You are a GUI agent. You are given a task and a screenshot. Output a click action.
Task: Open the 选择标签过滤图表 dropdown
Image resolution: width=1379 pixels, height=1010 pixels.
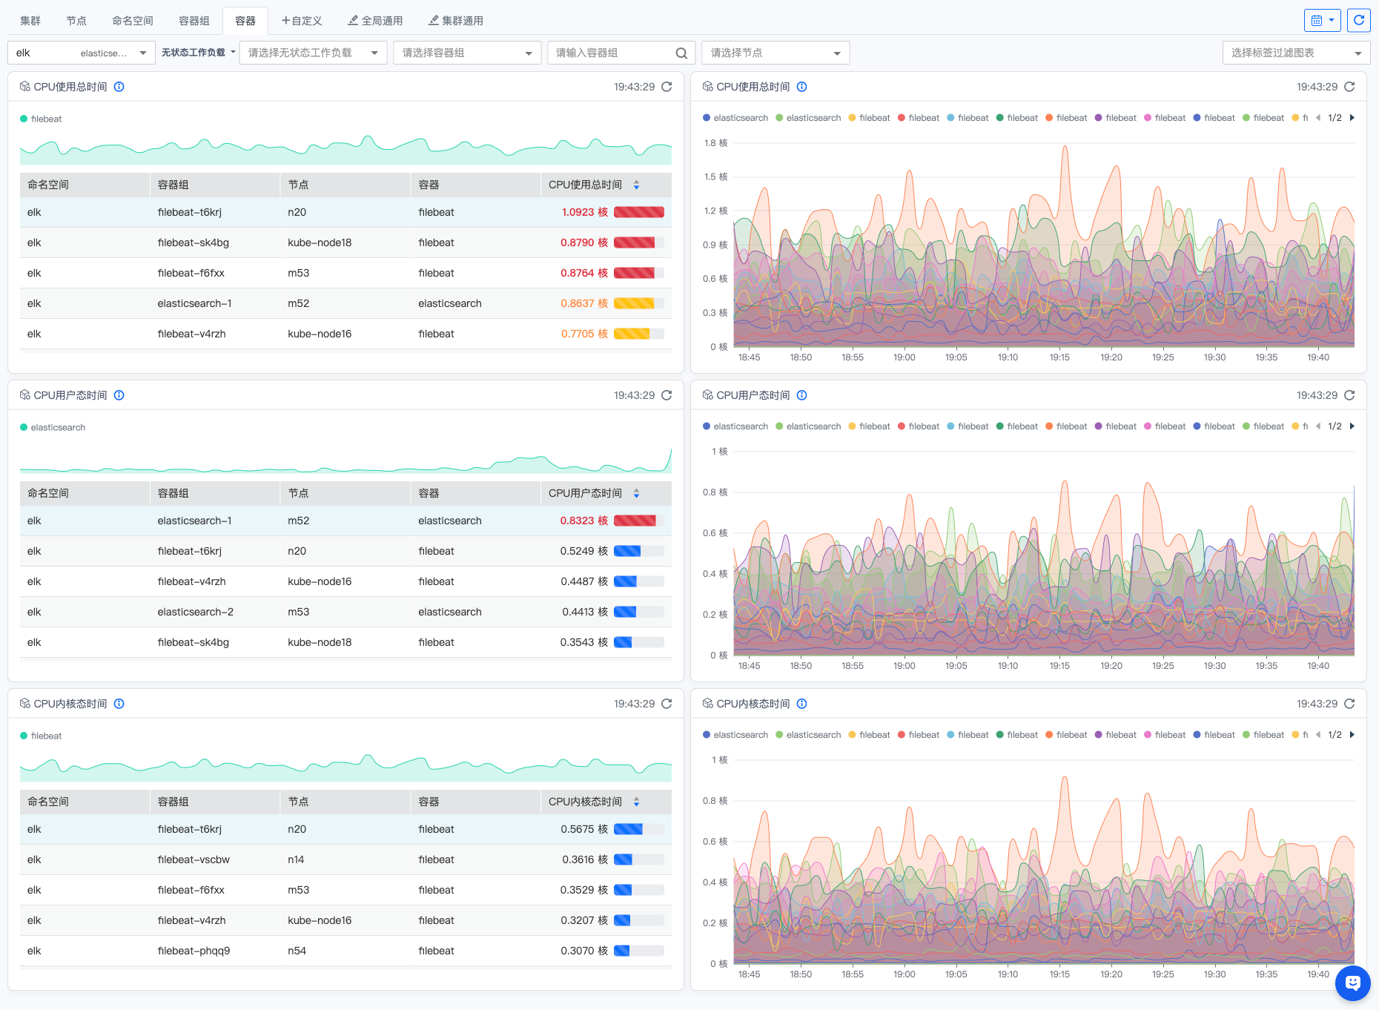tap(1295, 53)
